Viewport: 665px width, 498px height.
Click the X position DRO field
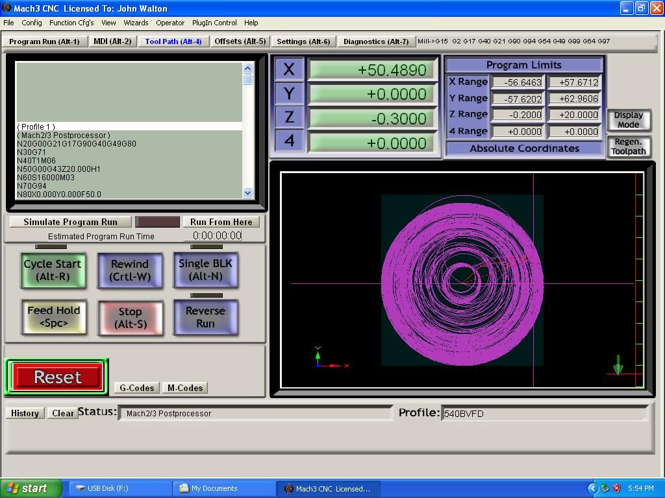coord(371,70)
